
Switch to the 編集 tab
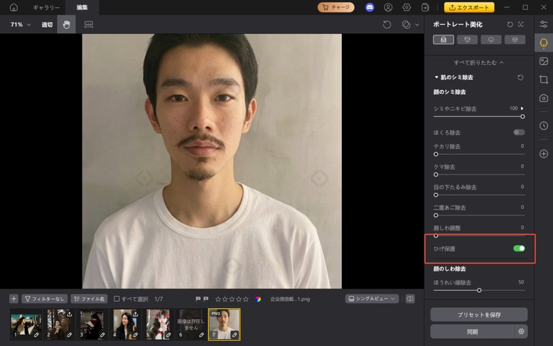(x=82, y=8)
